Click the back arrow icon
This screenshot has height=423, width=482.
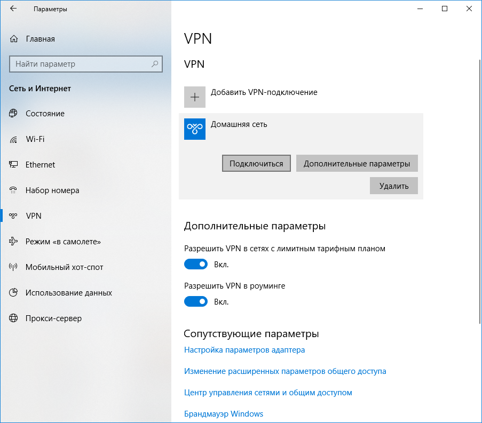pos(13,9)
